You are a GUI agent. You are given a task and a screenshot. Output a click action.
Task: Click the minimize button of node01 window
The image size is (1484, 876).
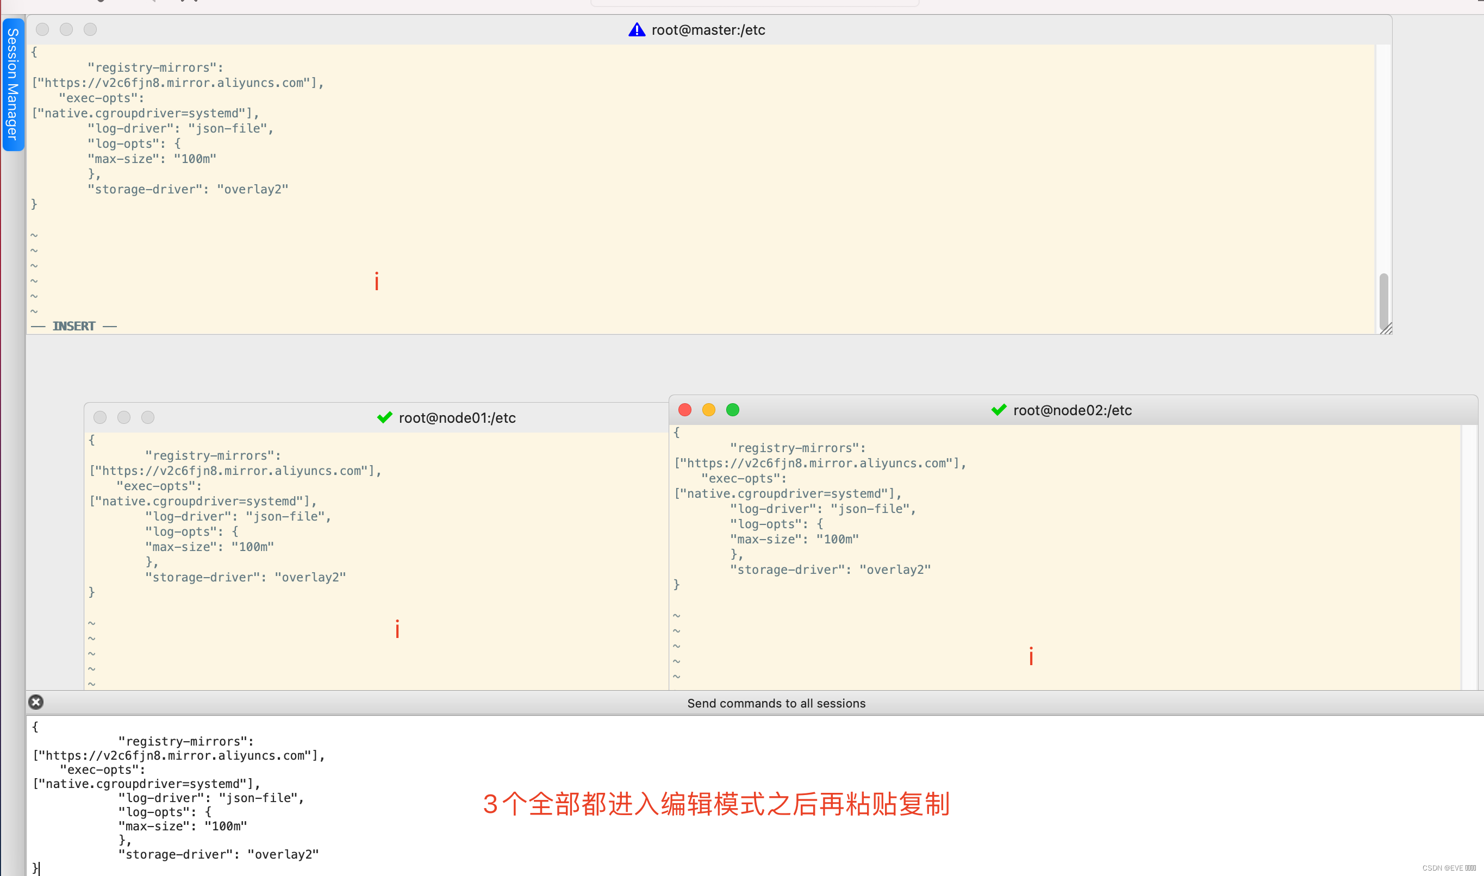(x=124, y=417)
